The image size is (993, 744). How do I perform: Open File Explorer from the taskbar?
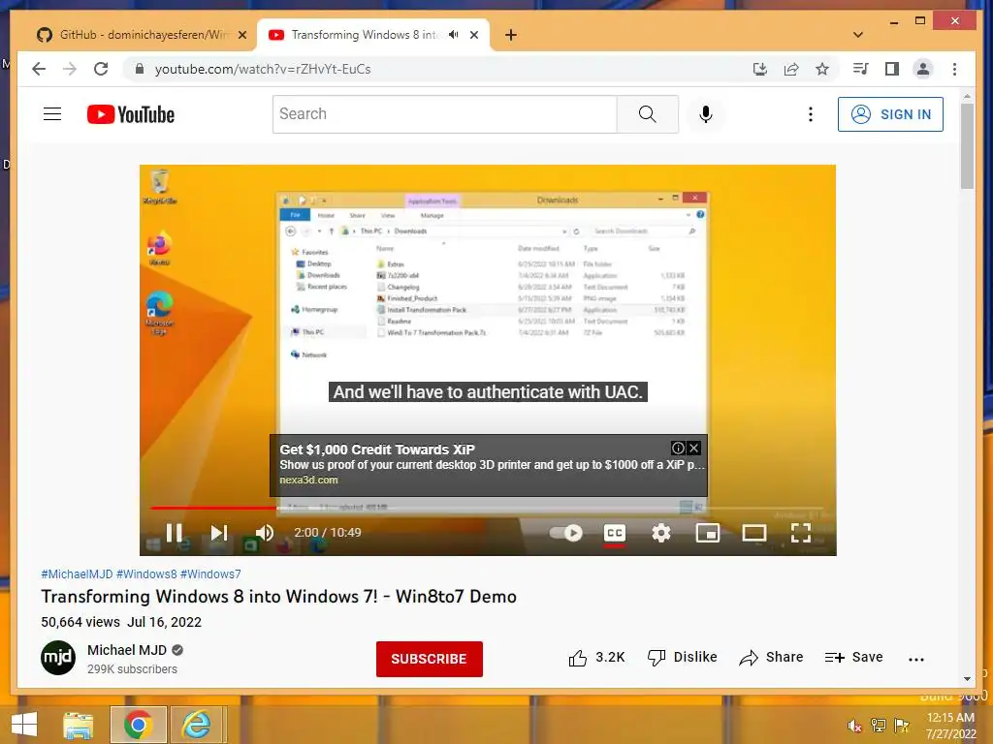pos(79,725)
